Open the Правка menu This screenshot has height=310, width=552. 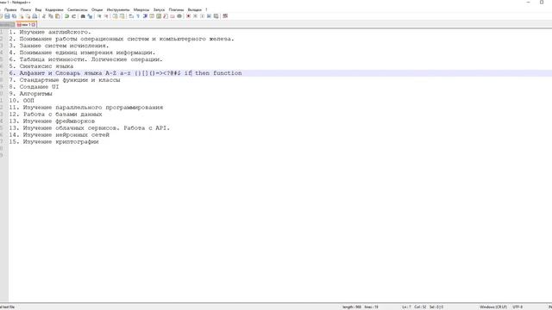[x=10, y=9]
